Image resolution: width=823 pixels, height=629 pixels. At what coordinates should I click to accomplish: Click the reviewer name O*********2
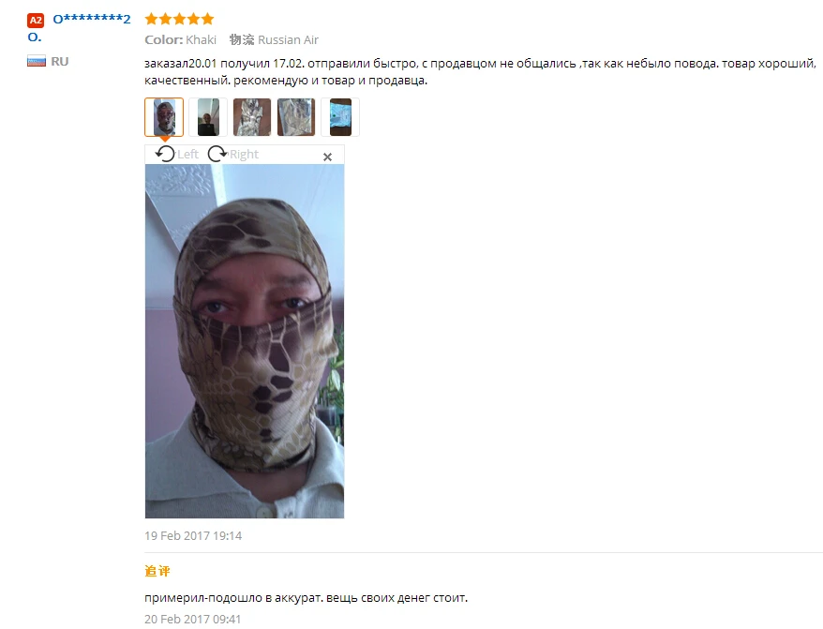coord(92,20)
